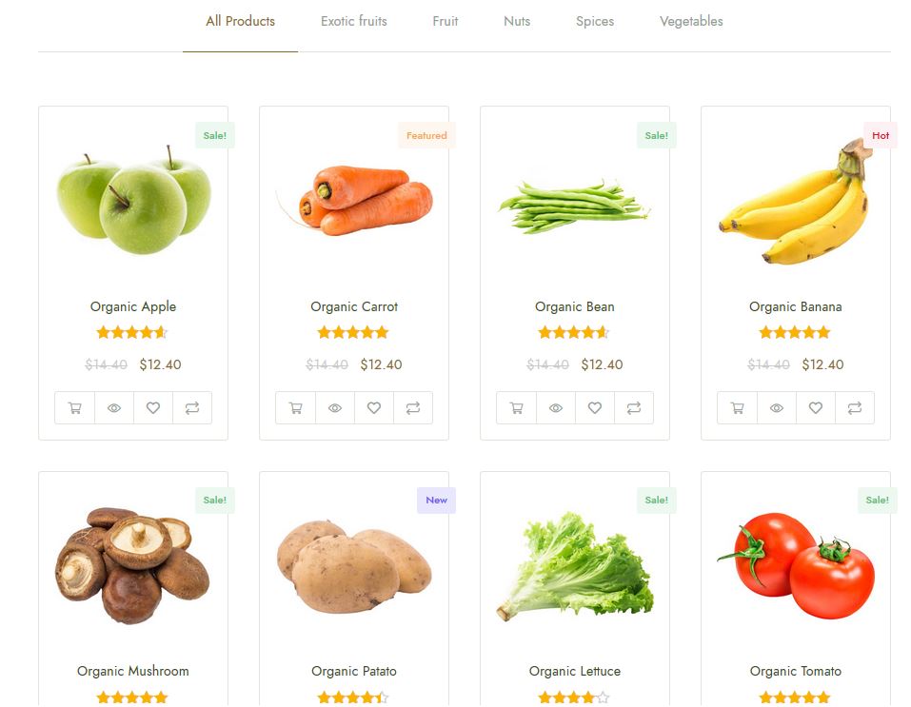Add Organic Bean to cart
Image resolution: width=911 pixels, height=707 pixels.
point(517,408)
